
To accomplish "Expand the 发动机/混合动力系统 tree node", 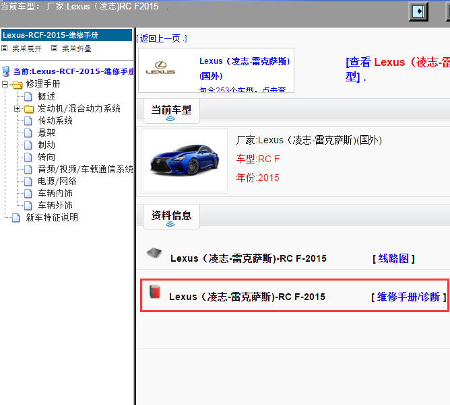I will [17, 108].
